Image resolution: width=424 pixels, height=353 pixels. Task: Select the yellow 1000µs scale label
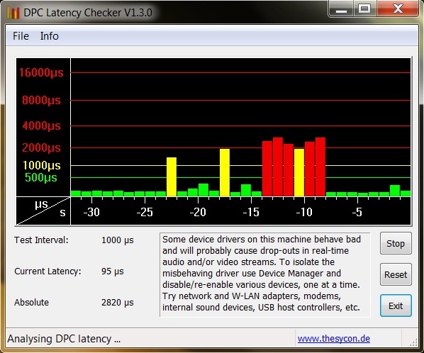click(41, 165)
